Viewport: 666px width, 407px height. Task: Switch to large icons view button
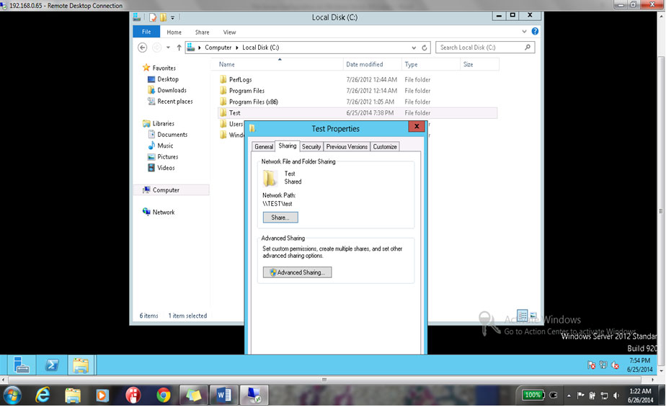[x=533, y=316]
